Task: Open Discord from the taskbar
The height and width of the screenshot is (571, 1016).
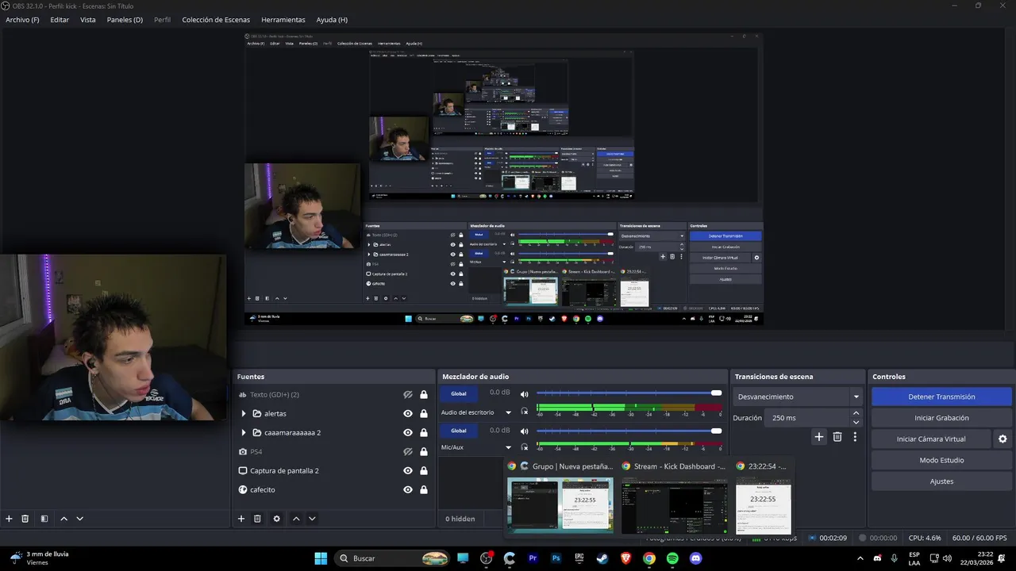Action: pyautogui.click(x=696, y=558)
